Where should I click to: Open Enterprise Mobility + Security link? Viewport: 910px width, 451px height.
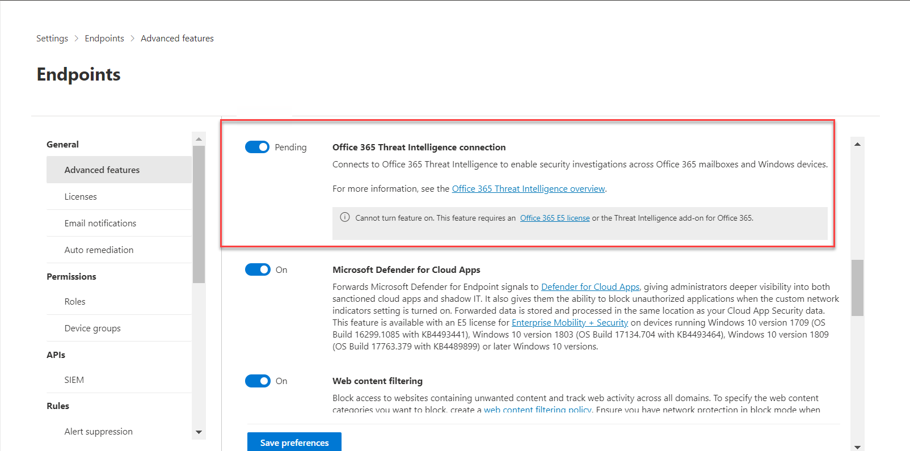(x=570, y=323)
